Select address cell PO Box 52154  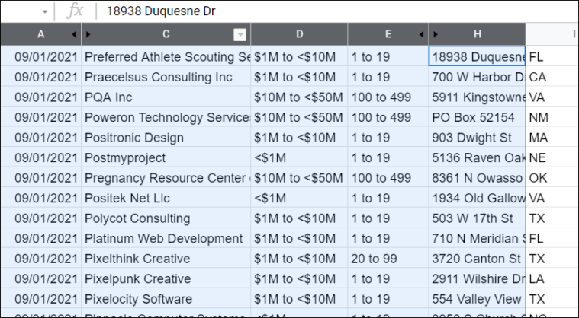point(477,117)
